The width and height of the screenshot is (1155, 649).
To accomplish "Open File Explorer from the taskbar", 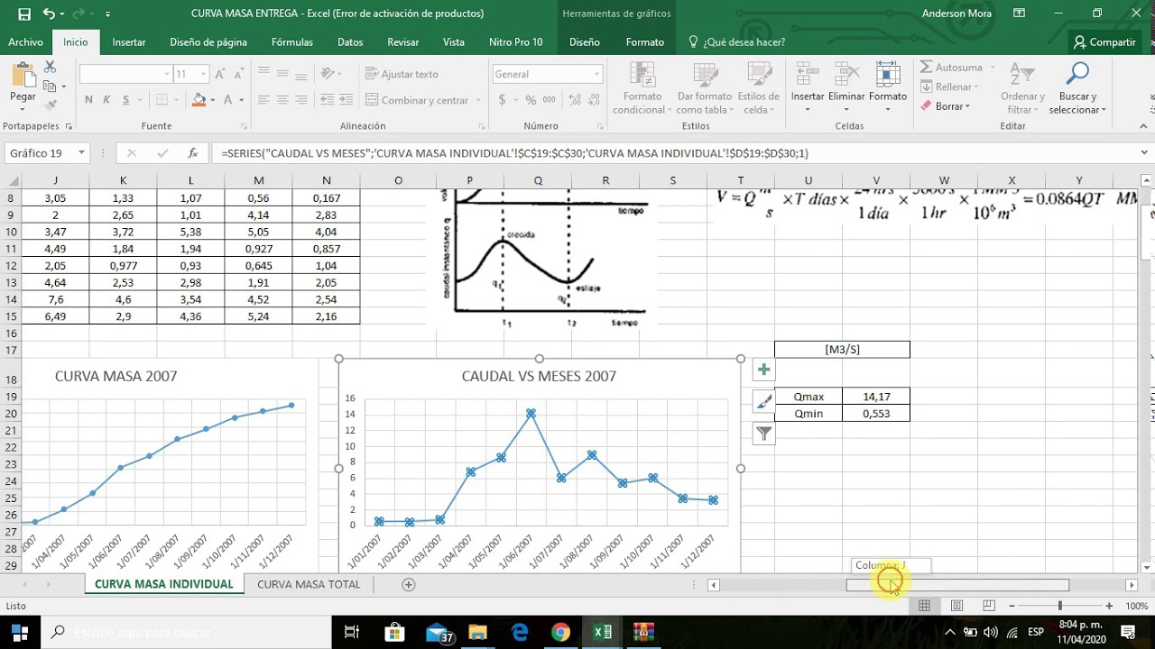I will pos(477,632).
